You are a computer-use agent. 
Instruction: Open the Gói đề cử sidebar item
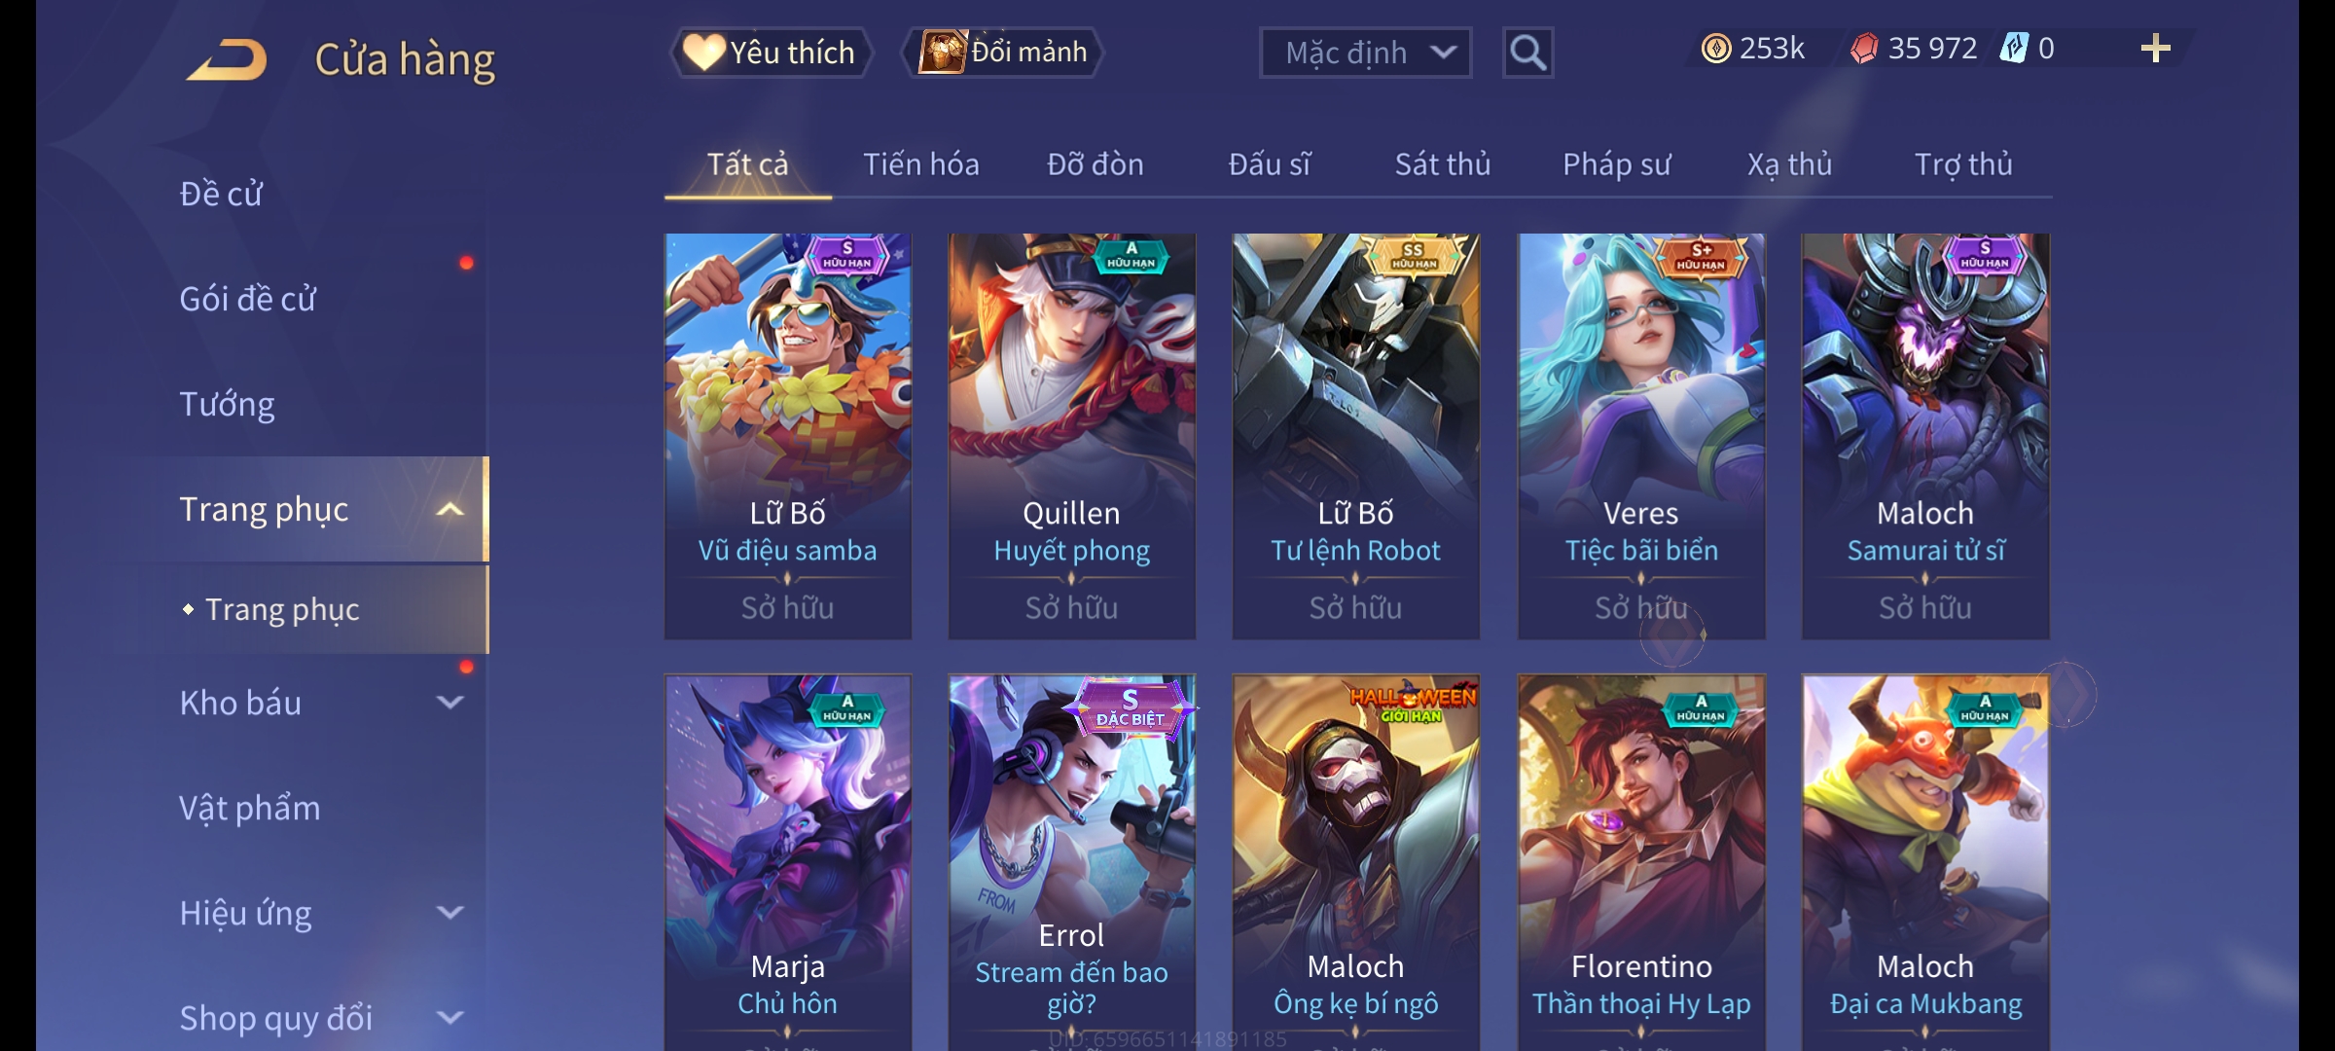248,299
